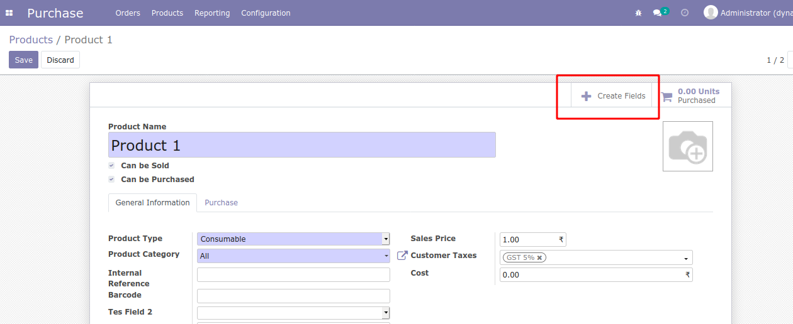Image resolution: width=793 pixels, height=324 pixels.
Task: Open the conversations chat icon
Action: [658, 13]
